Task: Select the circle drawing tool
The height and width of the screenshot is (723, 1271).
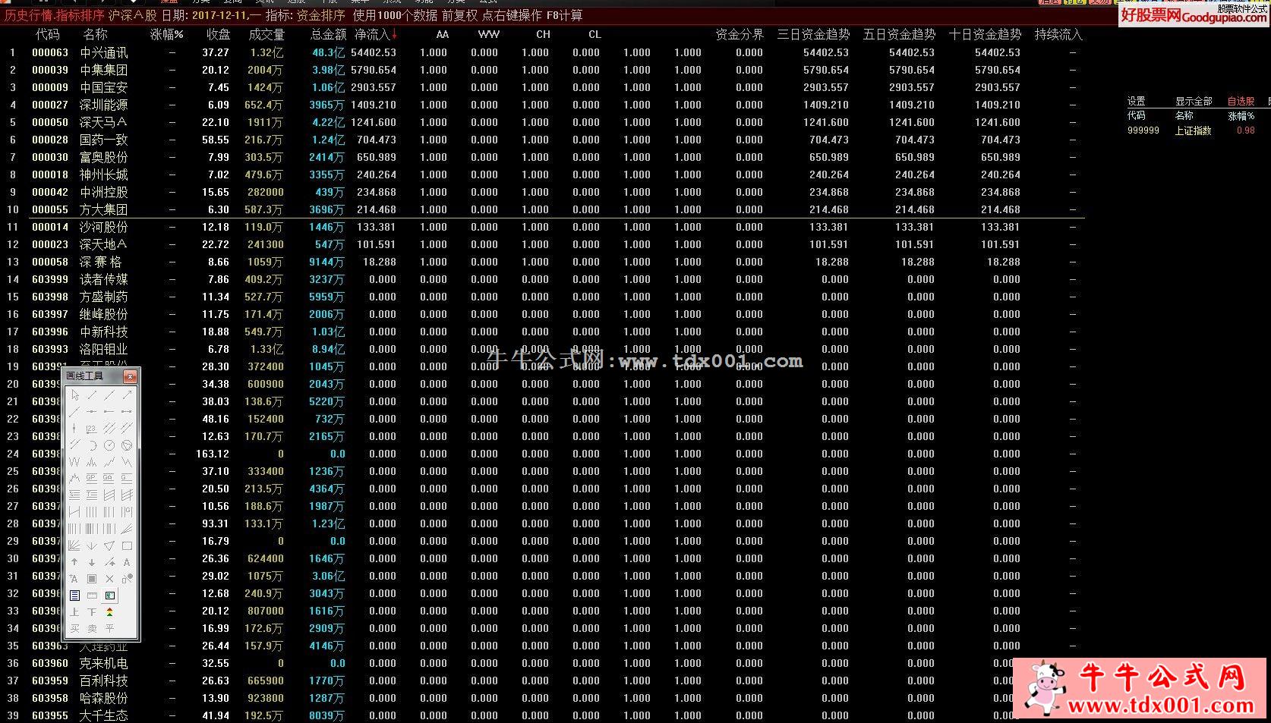Action: (x=109, y=445)
